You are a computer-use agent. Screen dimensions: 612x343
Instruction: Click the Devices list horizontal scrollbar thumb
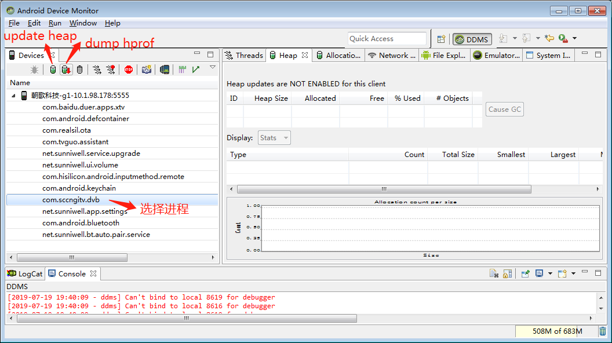(x=72, y=258)
